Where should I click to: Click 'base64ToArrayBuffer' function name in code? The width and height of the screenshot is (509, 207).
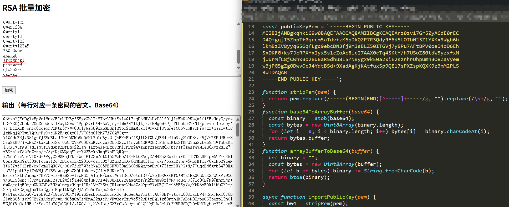coord(319,112)
